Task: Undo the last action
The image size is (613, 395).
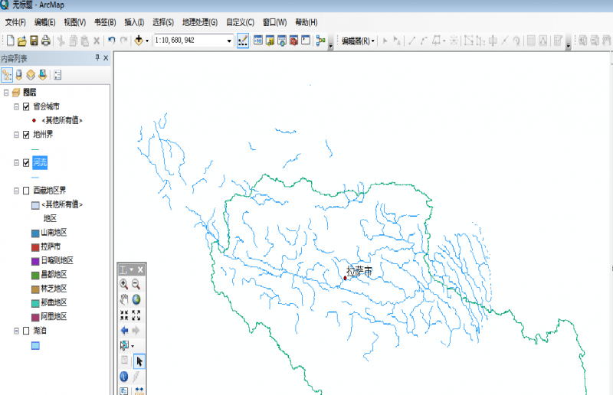Action: pos(112,41)
